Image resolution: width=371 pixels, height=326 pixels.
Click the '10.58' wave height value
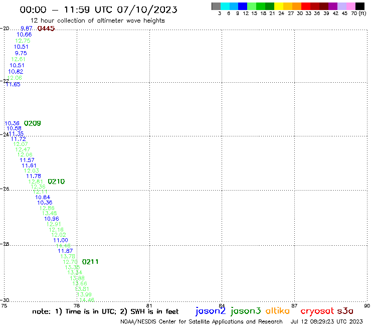coord(14,128)
